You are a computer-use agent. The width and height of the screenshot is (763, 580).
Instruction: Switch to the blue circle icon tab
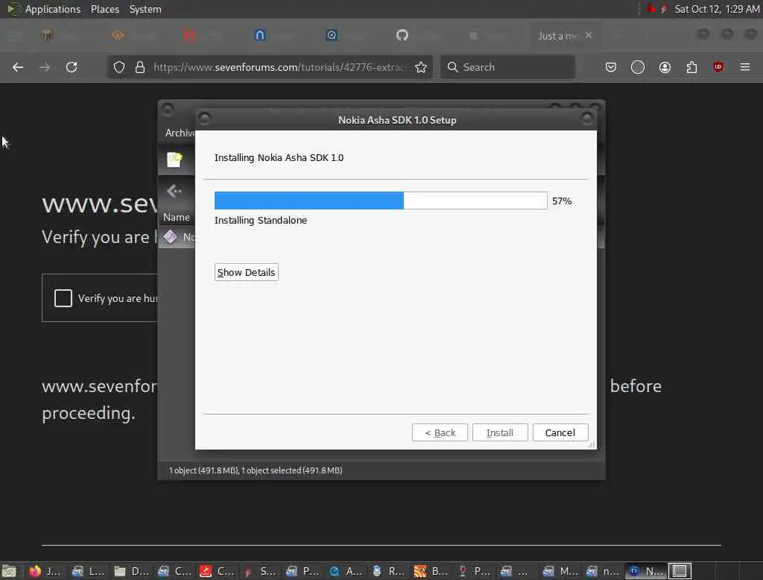click(x=332, y=35)
